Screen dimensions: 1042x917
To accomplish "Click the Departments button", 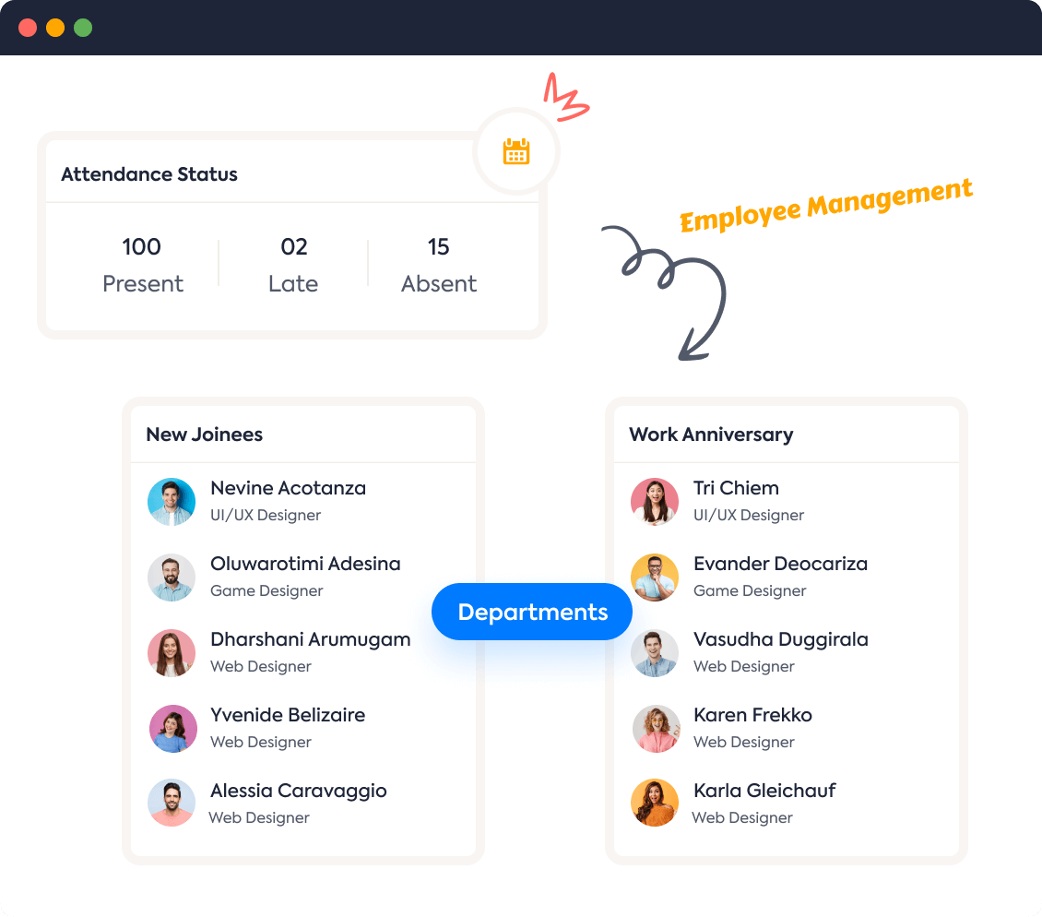I will tap(531, 611).
